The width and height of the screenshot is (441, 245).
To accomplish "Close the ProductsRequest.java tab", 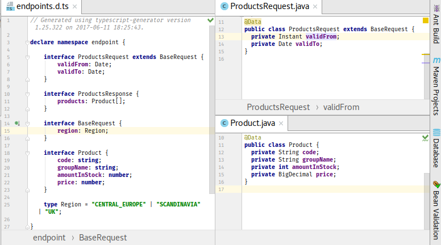I will 315,6.
